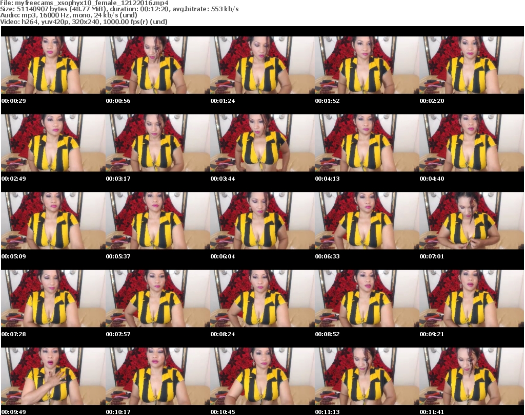
Task: Select timestamp label 00:08:52
Action: pos(327,334)
